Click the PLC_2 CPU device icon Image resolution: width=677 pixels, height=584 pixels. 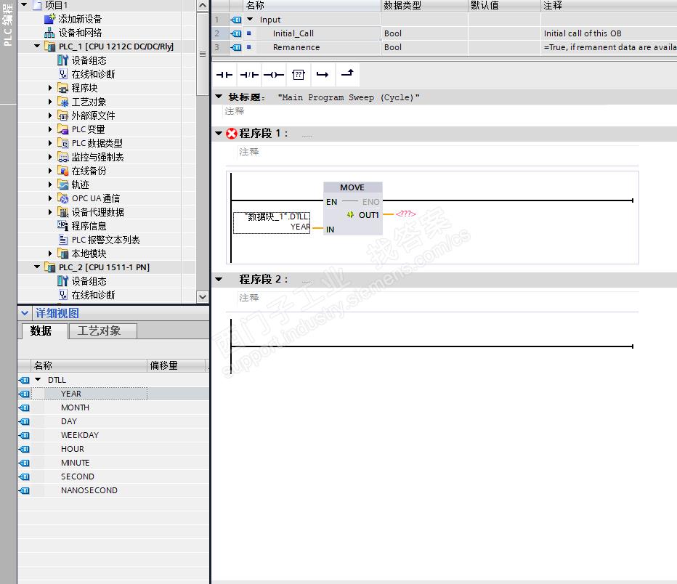coord(50,267)
